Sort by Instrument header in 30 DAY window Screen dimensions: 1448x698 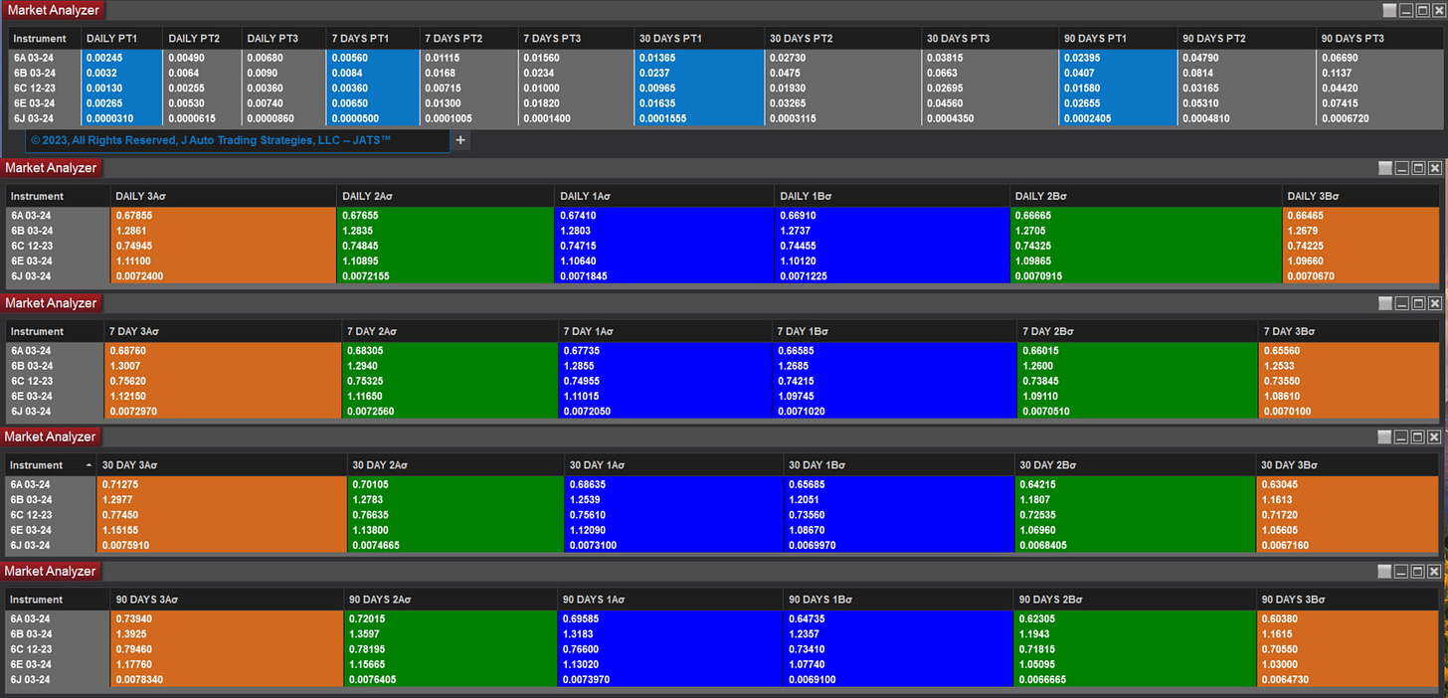[52, 465]
